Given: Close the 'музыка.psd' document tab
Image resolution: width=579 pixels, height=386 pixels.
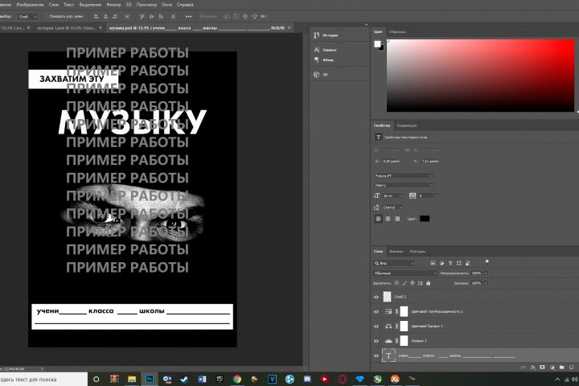Looking at the screenshot, I should coord(289,27).
